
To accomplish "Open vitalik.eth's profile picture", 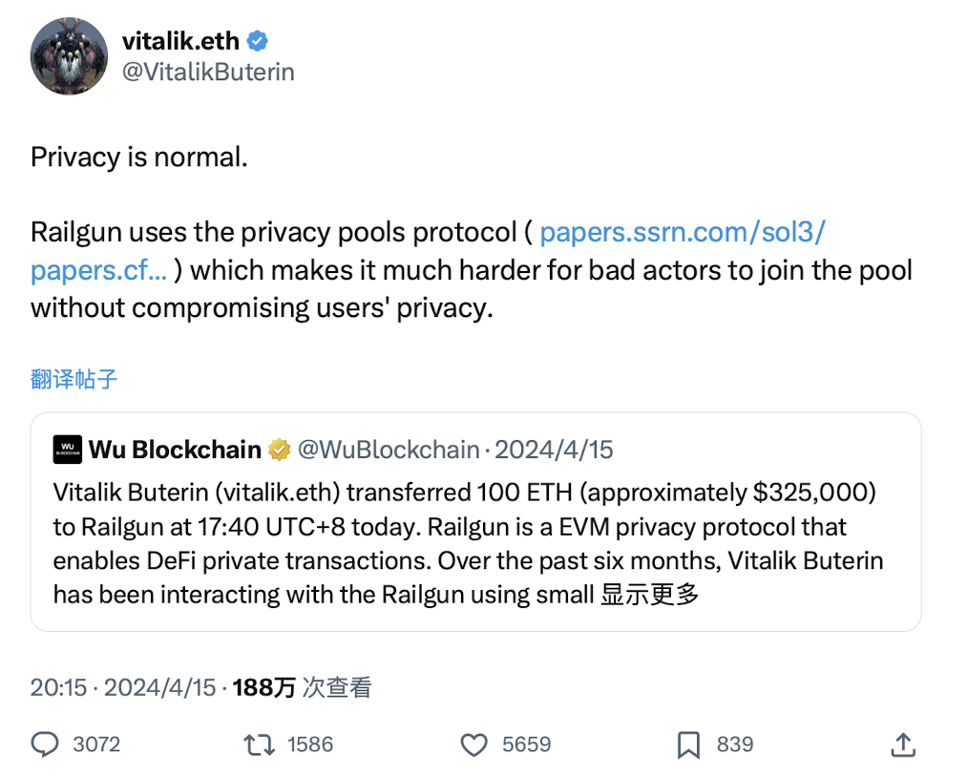I will (x=69, y=55).
